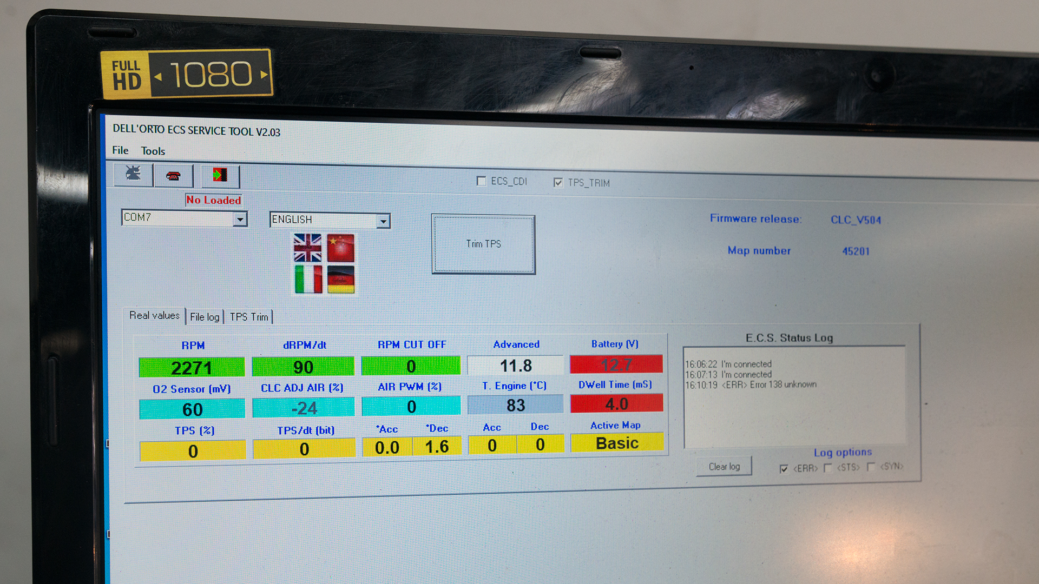Enable the ECS_CDI checkbox
This screenshot has height=584, width=1039.
[x=481, y=181]
